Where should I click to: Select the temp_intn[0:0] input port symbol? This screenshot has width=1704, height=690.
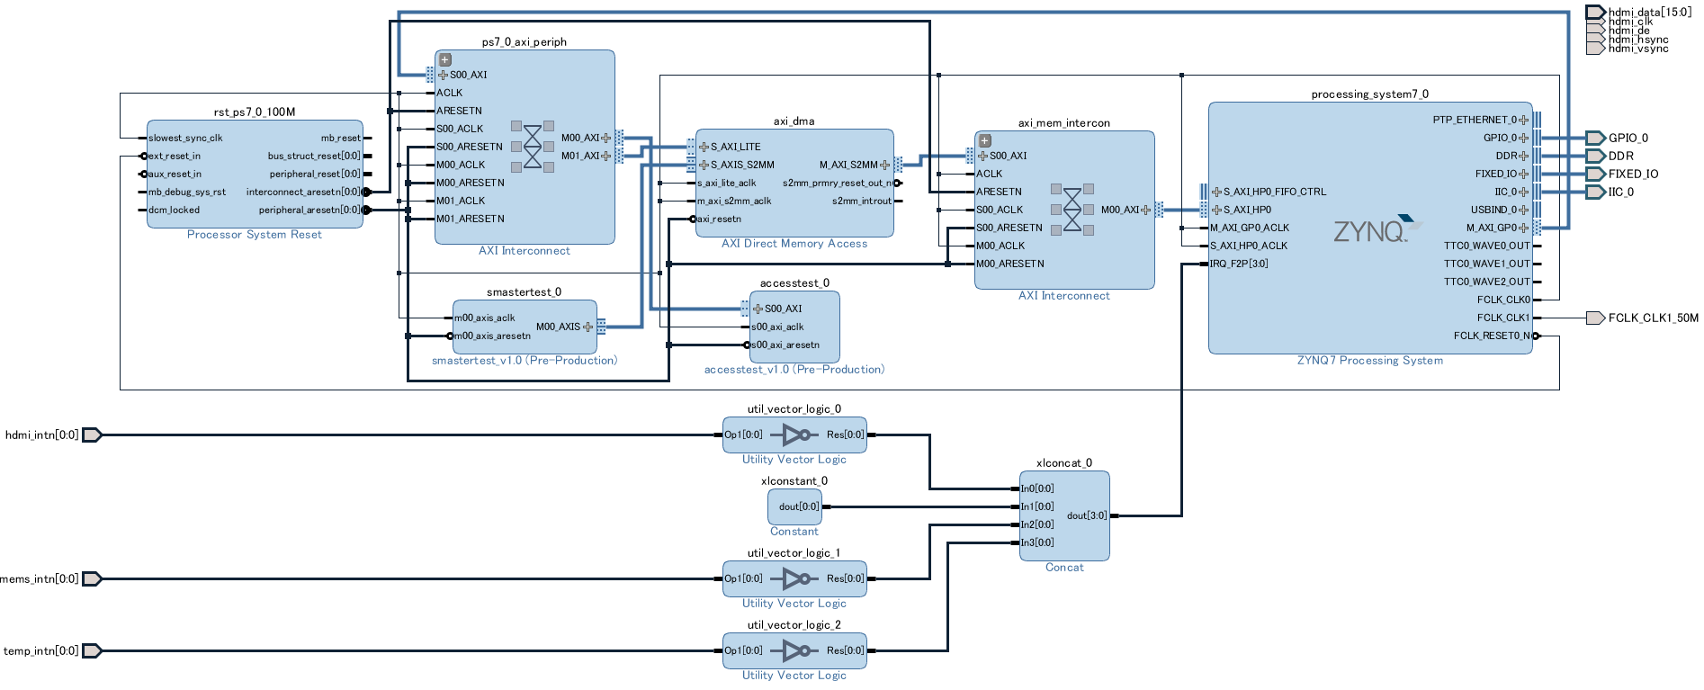92,651
